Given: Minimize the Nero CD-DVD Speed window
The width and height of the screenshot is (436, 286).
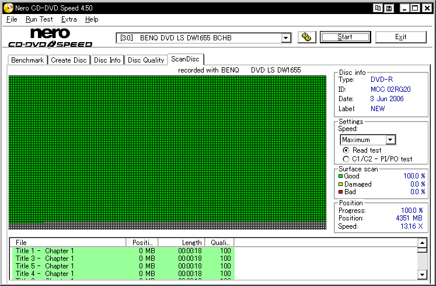Looking at the screenshot, I should coord(404,8).
